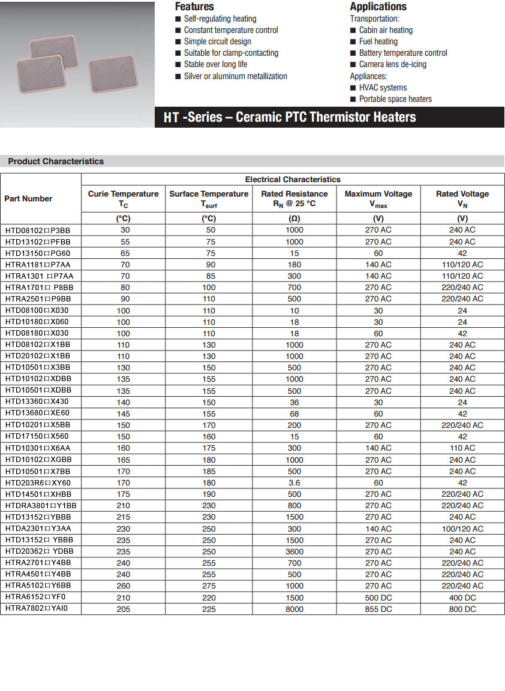This screenshot has width=505, height=691.
Task: Select the Camera lens de-icing application
Action: tap(392, 64)
